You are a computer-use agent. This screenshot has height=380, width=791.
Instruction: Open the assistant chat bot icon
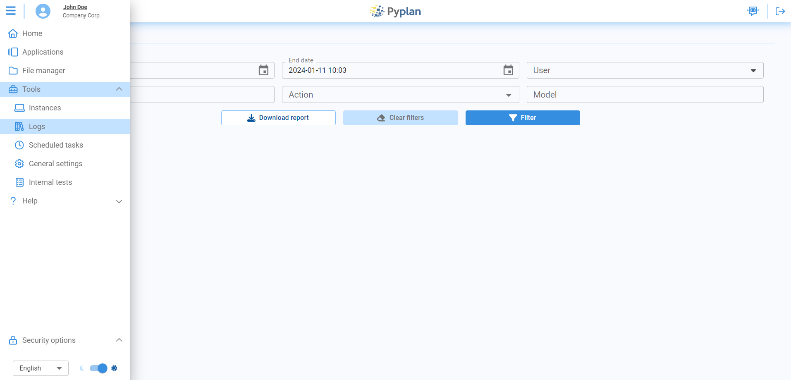tap(753, 11)
